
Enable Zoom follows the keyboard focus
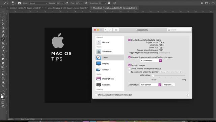point(129,68)
